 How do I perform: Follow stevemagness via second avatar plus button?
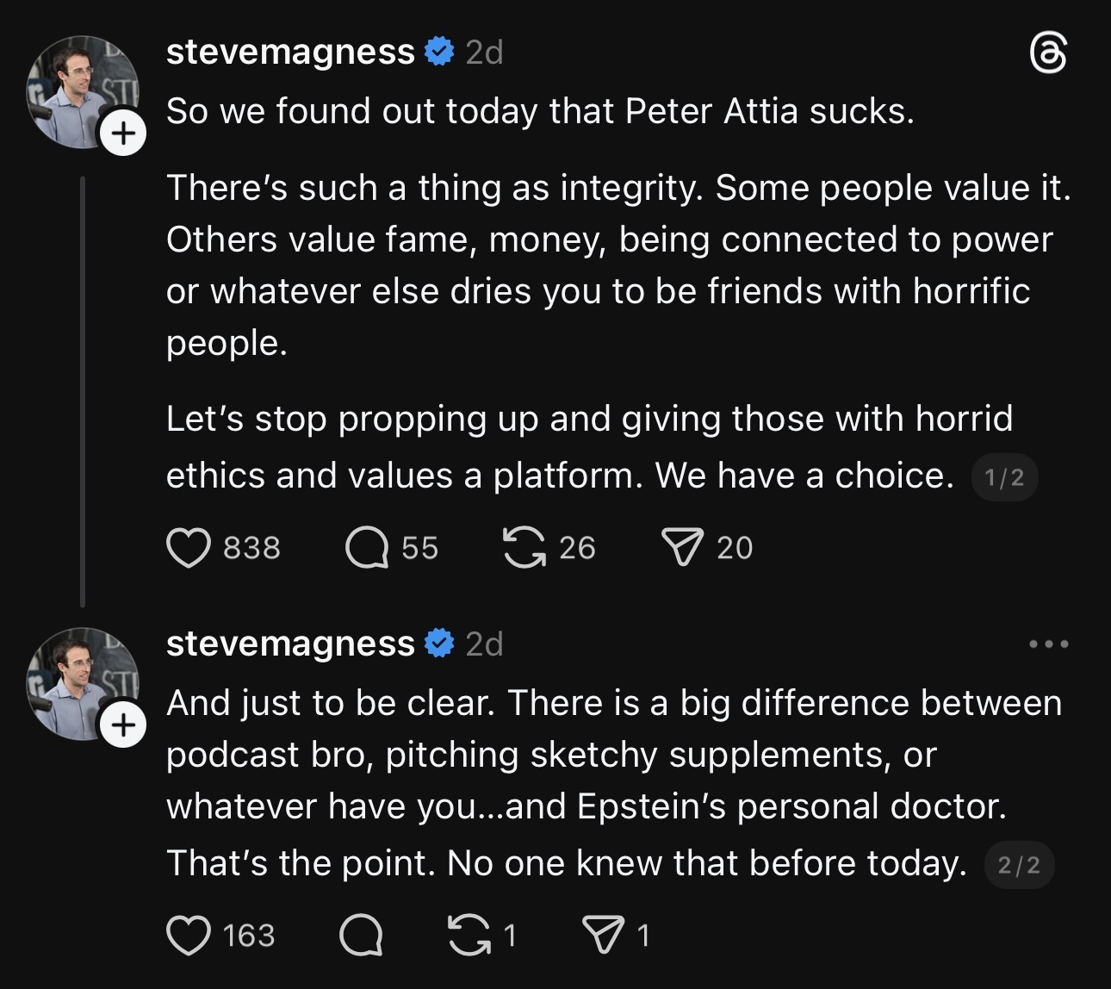click(x=123, y=725)
